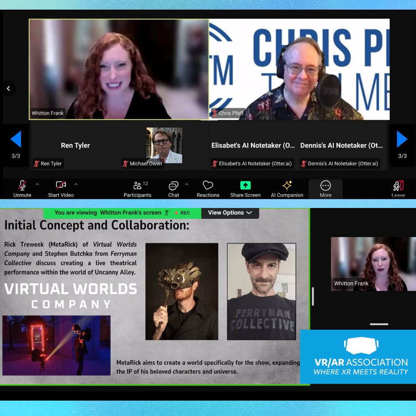
Task: Click the 'Initial Concept and Collaboration:' heading
Action: tap(97, 225)
